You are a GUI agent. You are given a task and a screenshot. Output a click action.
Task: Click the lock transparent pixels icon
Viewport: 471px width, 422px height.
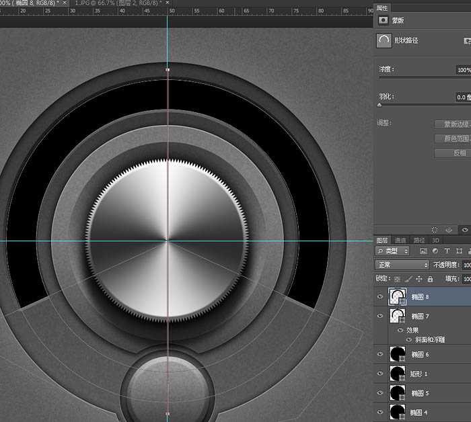click(398, 279)
